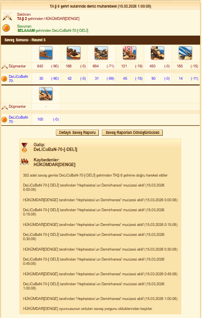Click the Düşmanlar label in the lower table
Screen dimensions: 202x318
pyautogui.click(x=17, y=106)
